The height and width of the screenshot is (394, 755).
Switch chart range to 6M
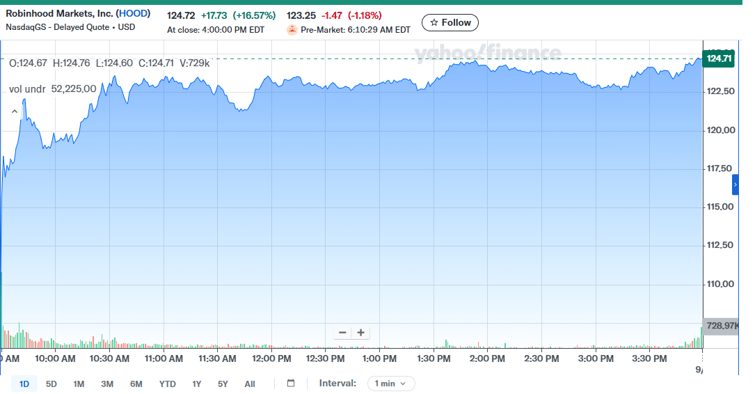(136, 384)
